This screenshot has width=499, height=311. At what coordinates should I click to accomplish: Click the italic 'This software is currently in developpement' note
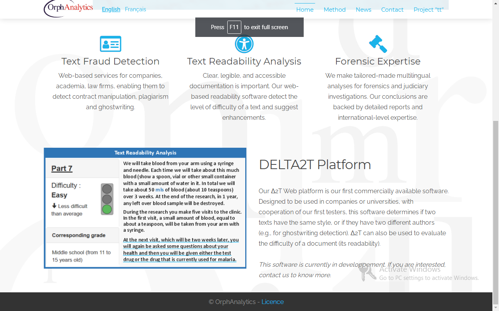tap(352, 270)
